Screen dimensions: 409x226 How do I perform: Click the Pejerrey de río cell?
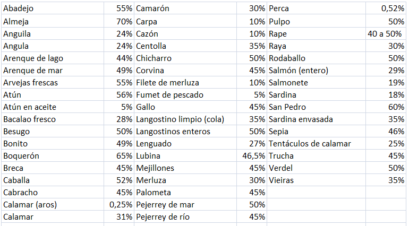pyautogui.click(x=185, y=217)
